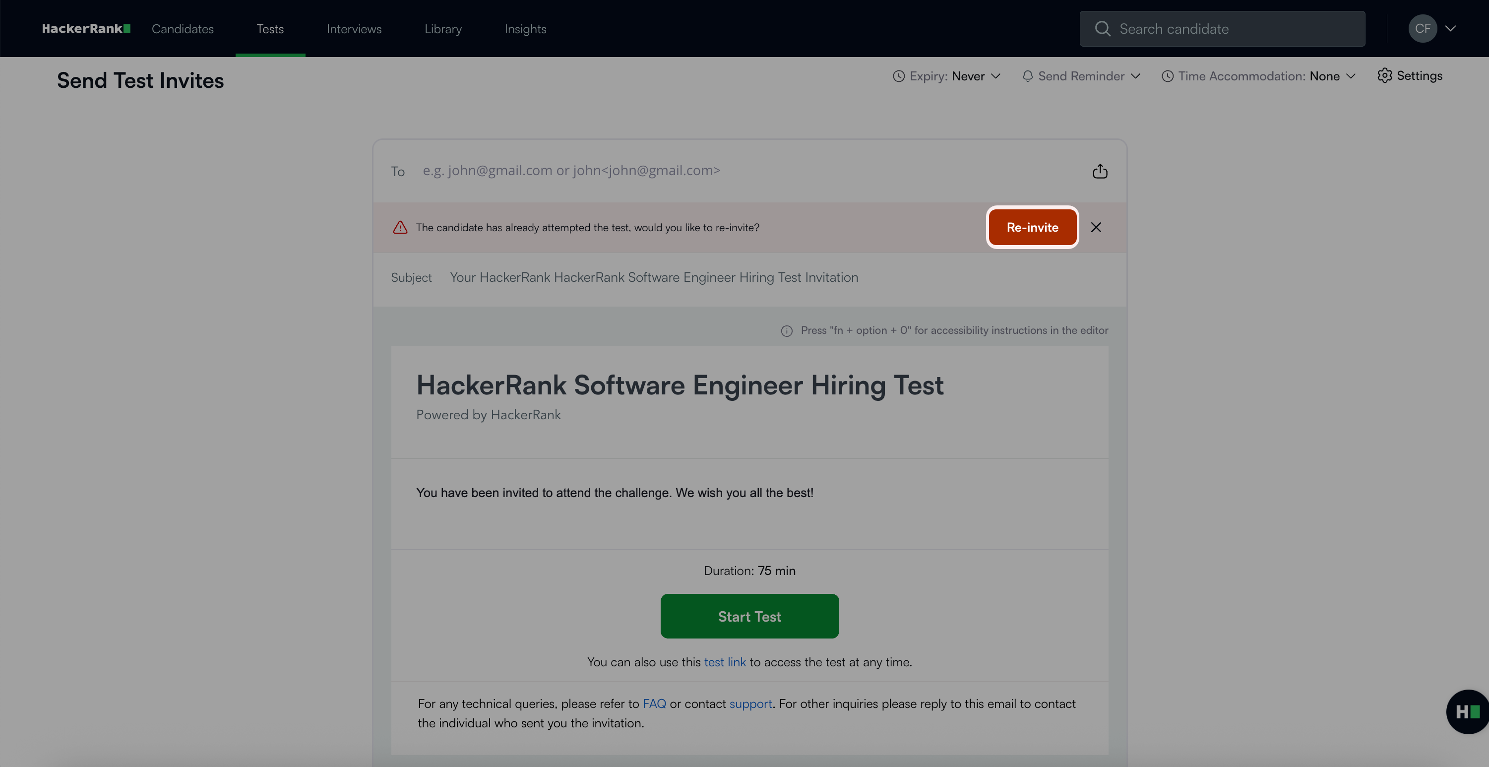1489x767 pixels.
Task: Open the test link hyperlink
Action: click(x=724, y=662)
